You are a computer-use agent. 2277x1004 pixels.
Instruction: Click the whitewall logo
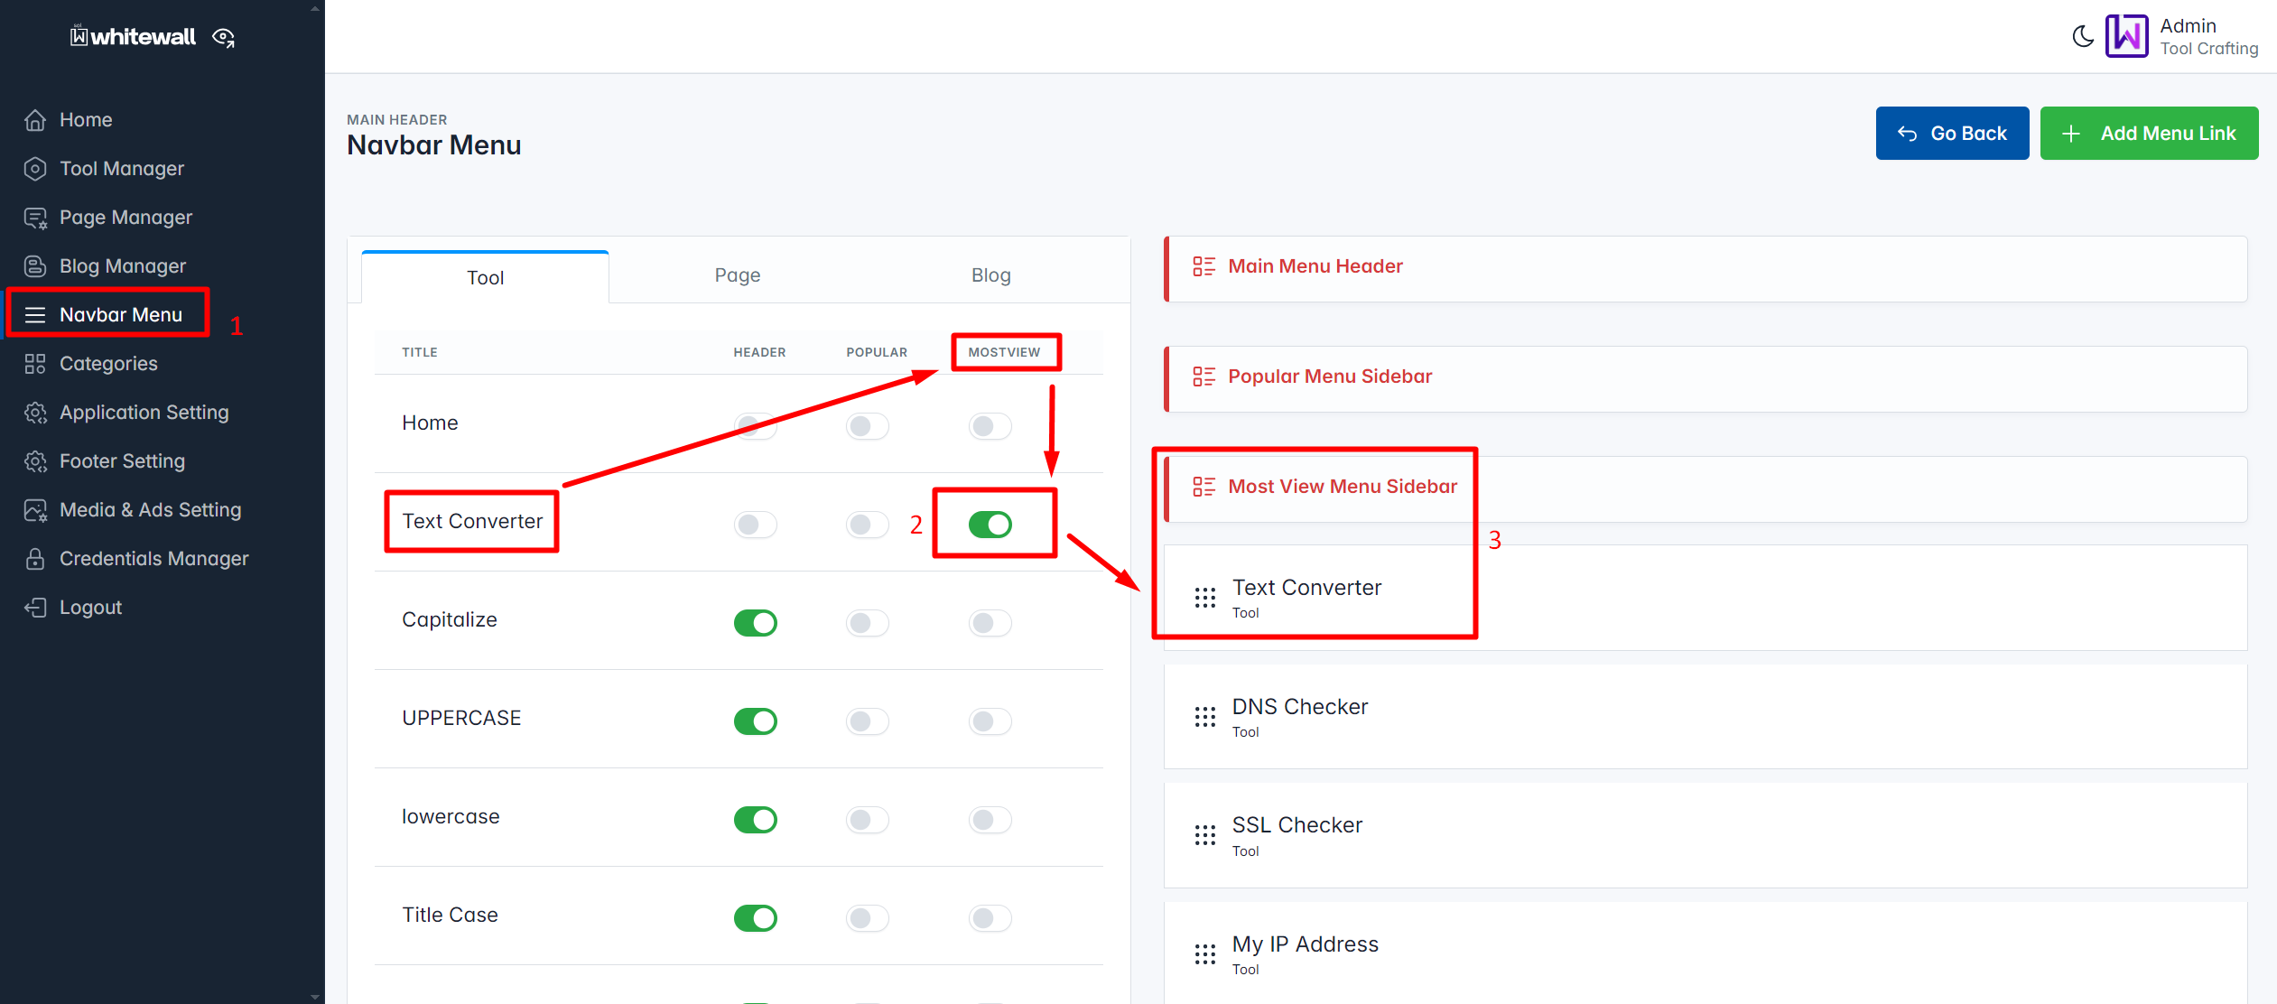pos(133,37)
